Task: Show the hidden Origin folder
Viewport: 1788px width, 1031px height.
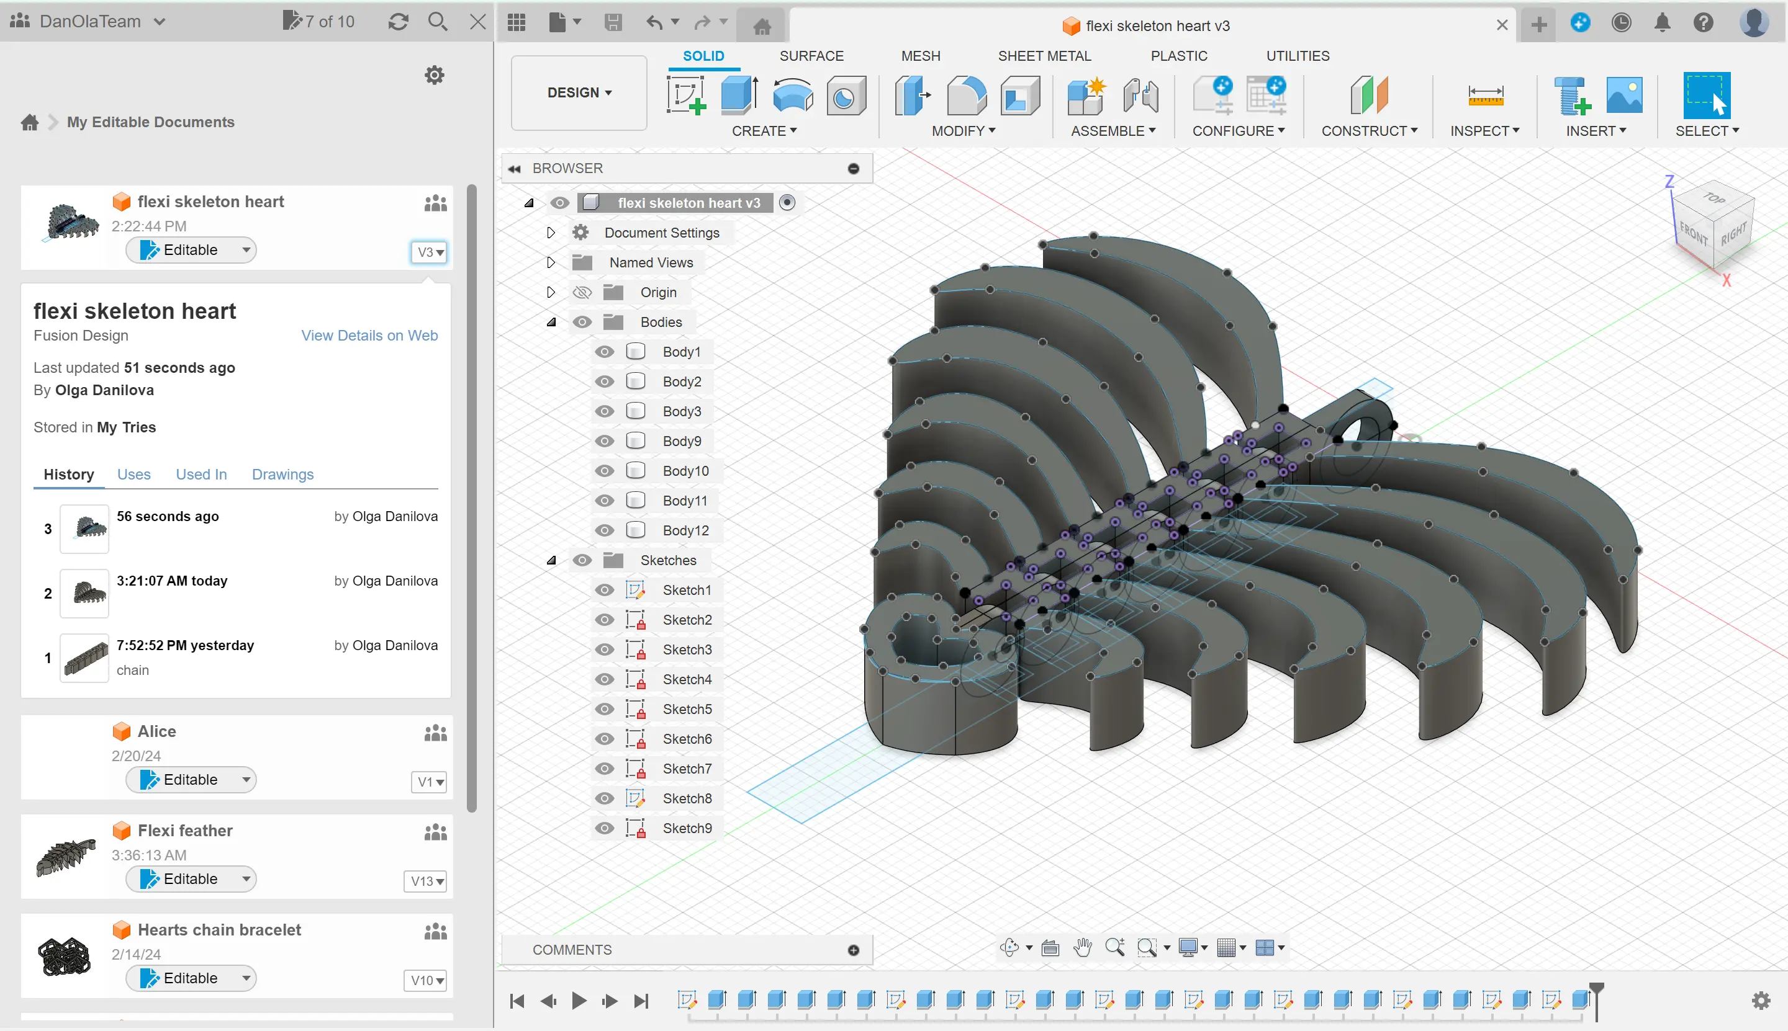Action: 582,292
